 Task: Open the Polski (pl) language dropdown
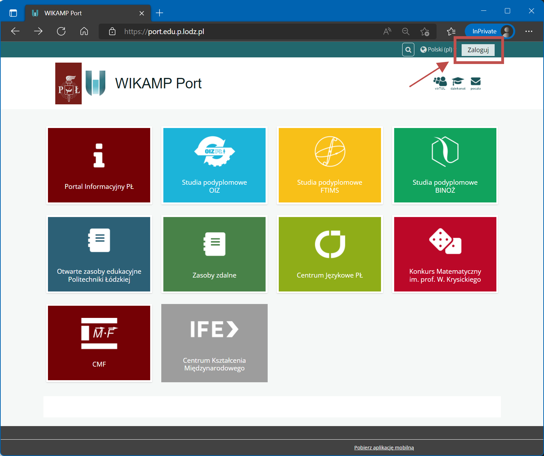click(436, 49)
